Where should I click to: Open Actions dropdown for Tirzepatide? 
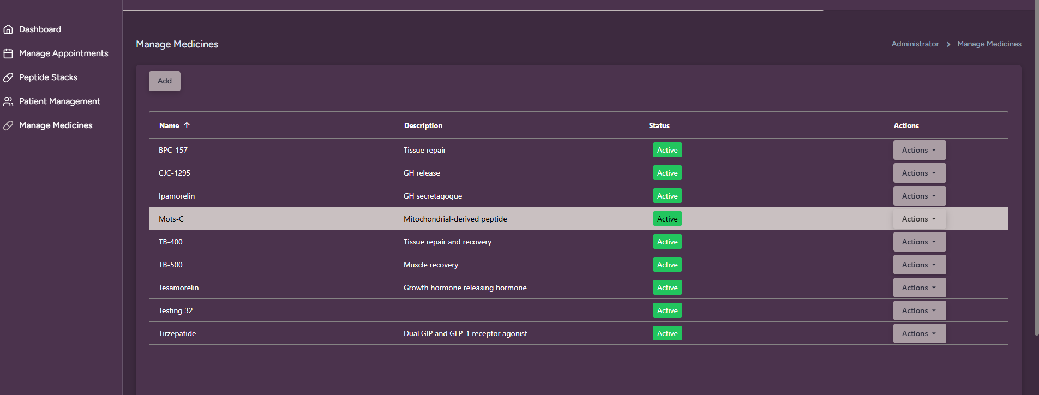[919, 333]
